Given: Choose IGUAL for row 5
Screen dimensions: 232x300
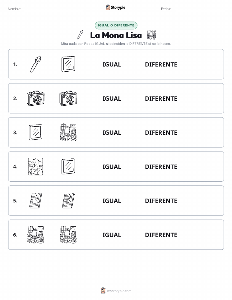Looking at the screenshot, I should pos(112,201).
